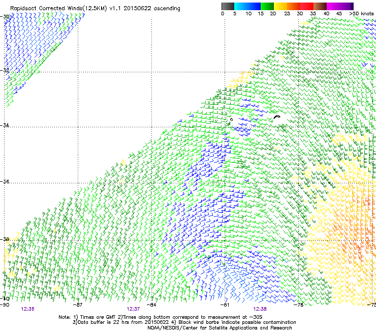The image size is (376, 331).
Task: Click the purple 12:36 time label
Action: pos(27,309)
